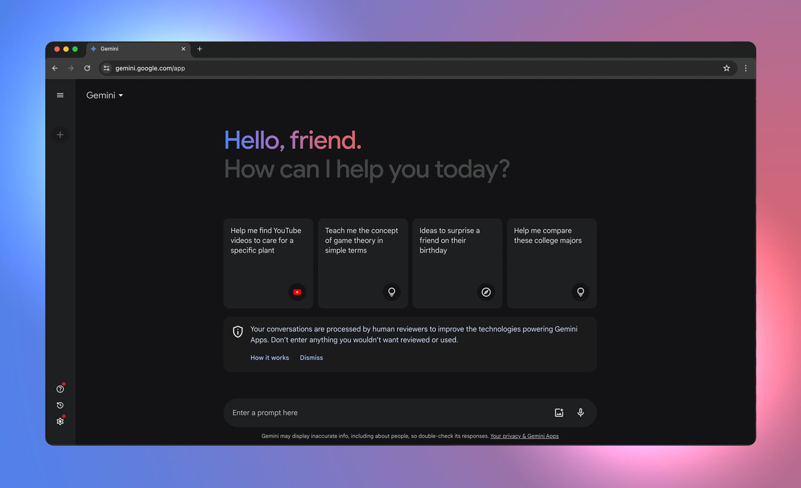Open Chrome three-dot menu
The height and width of the screenshot is (488, 801).
[x=745, y=68]
